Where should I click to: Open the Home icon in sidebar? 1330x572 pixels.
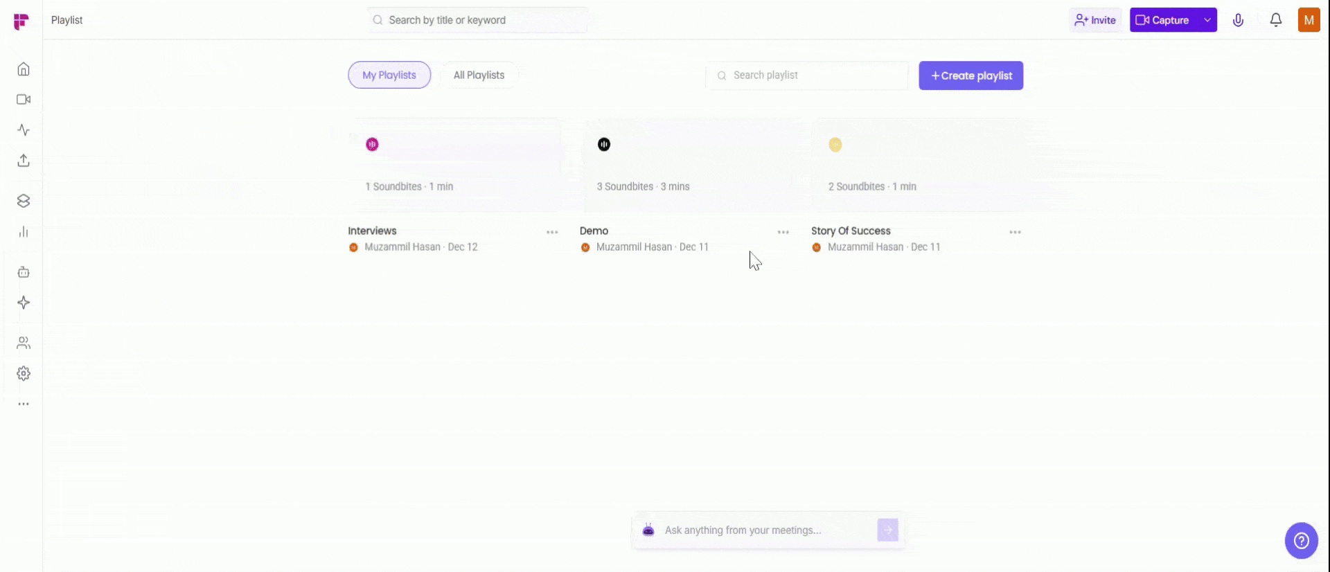24,69
